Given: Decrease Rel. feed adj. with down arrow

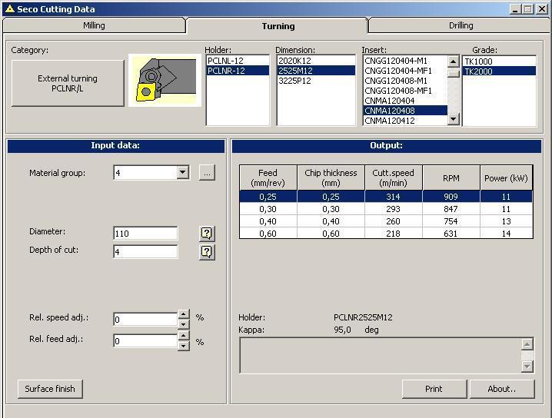Looking at the screenshot, I should pos(184,346).
